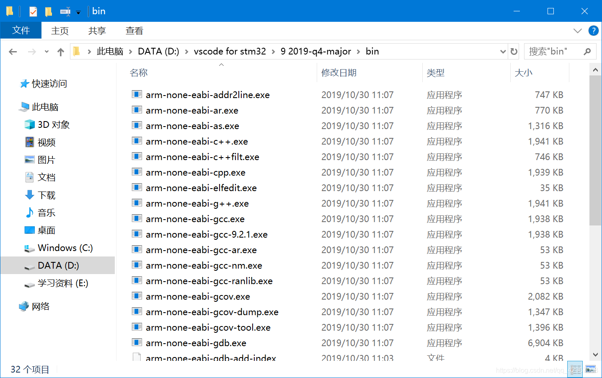Click the search magnifier icon
The height and width of the screenshot is (378, 602).
[587, 52]
